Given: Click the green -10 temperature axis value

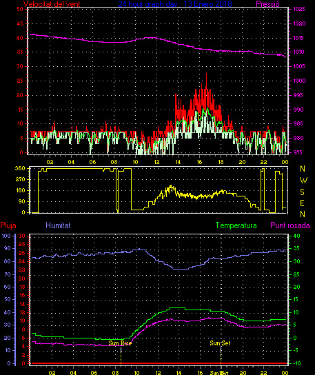Looking at the screenshot, I should click(296, 363).
